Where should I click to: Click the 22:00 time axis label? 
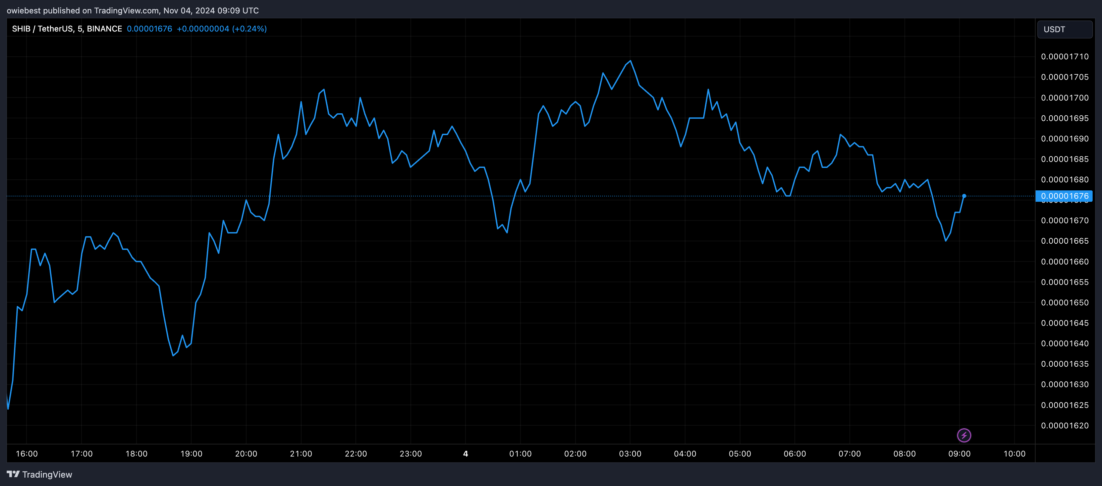click(356, 453)
